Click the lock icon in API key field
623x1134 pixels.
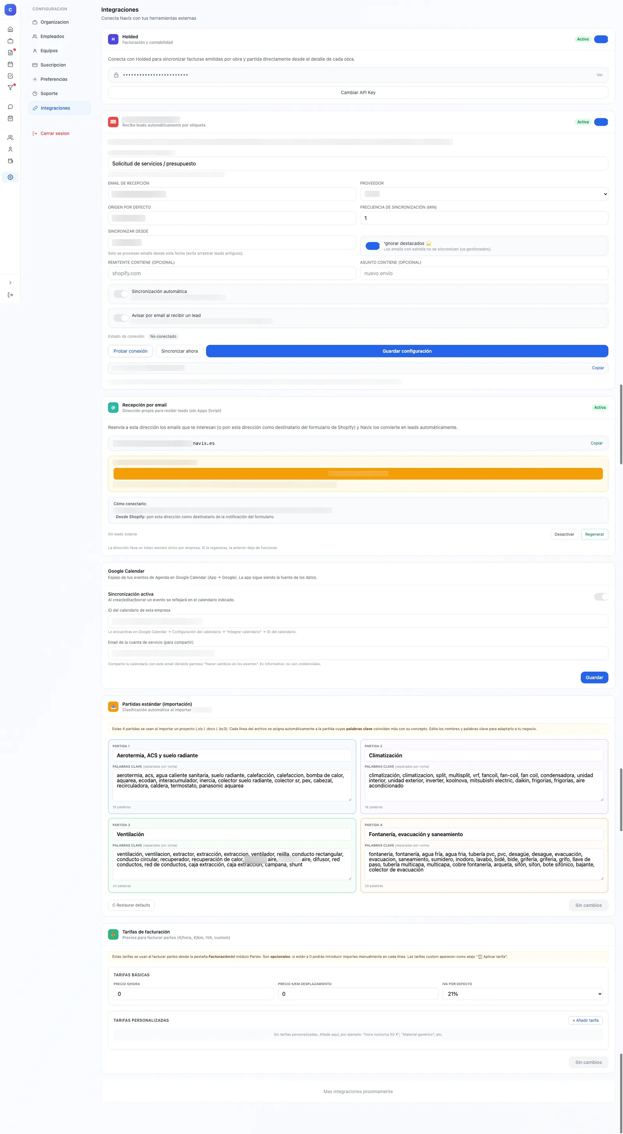pos(116,75)
